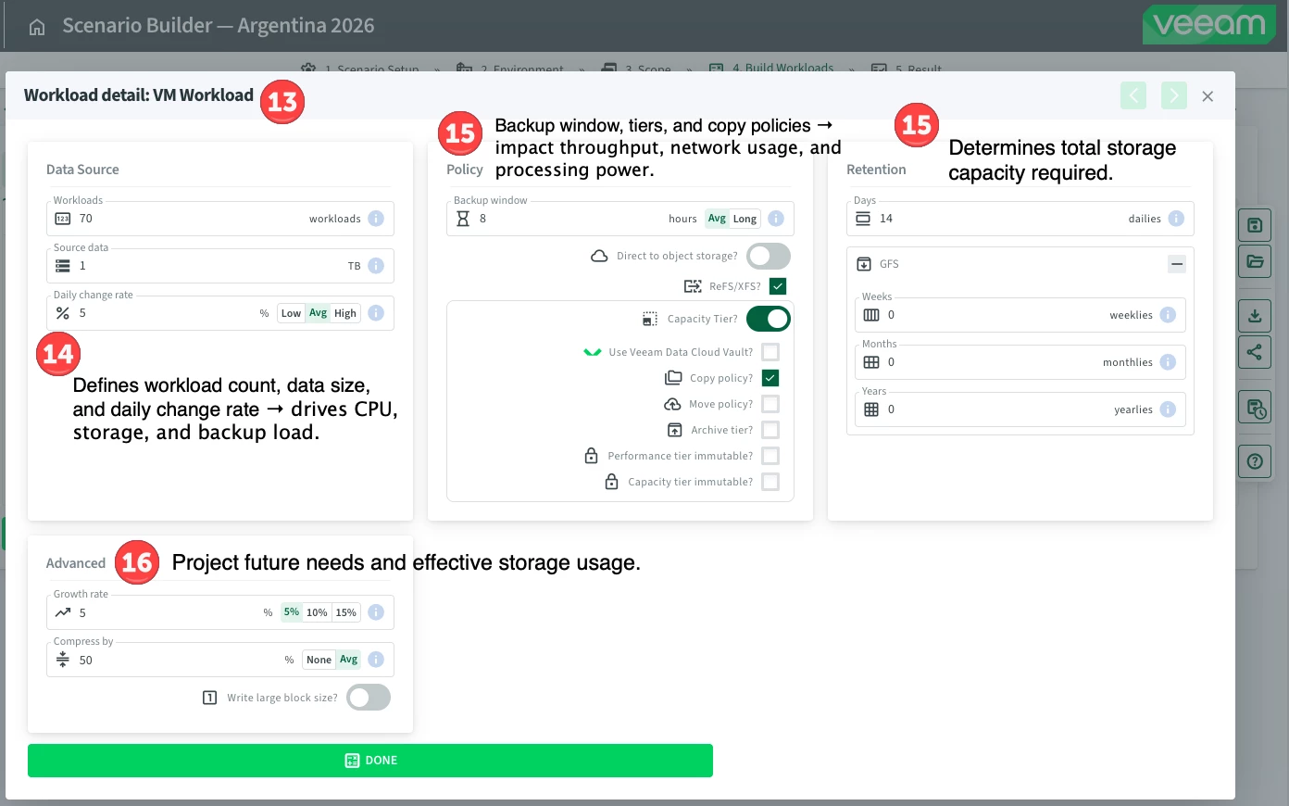Open the Build Workloads step
This screenshot has height=806, width=1289.
click(x=771, y=68)
